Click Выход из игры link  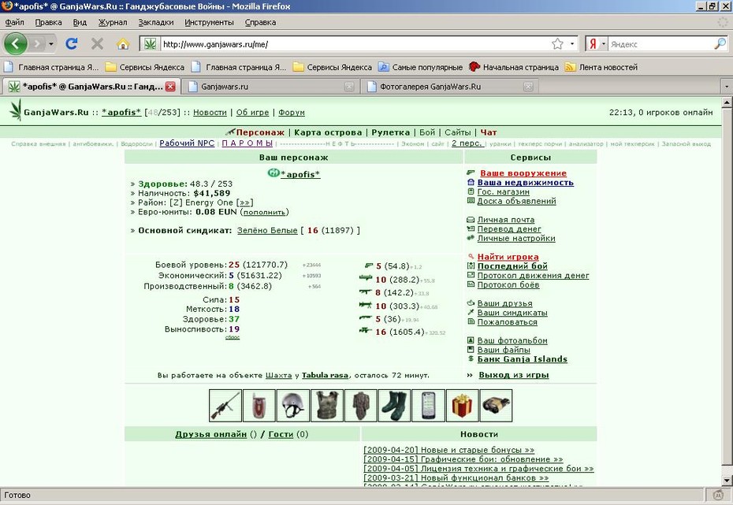pos(514,375)
